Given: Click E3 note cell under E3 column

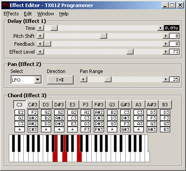Looking at the screenshot, I should pos(72,124).
